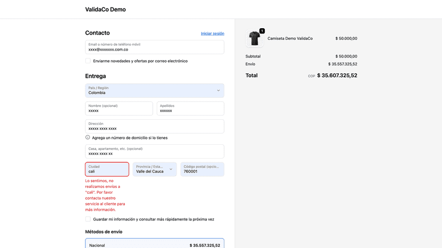442x248 pixels.
Task: Click the Contacto section heading
Action: pos(97,33)
